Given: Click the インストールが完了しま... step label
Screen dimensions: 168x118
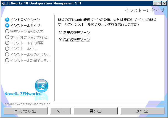Looking at the screenshot, I should tap(30, 60).
